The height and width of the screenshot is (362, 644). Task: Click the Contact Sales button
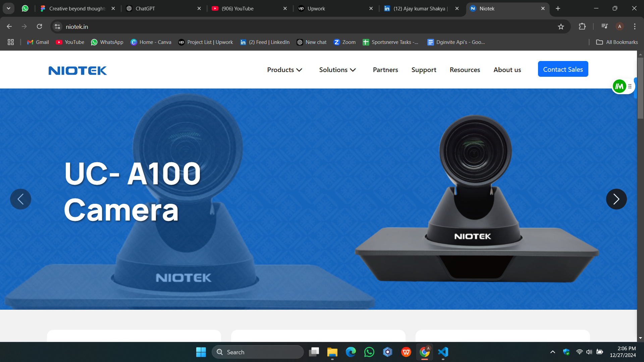point(563,69)
